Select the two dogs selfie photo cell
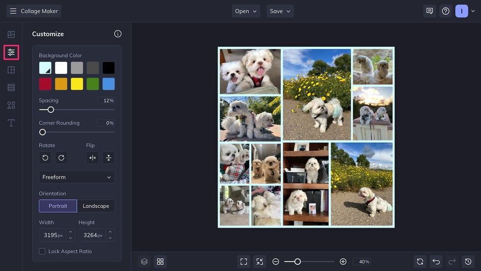The height and width of the screenshot is (271, 481). [250, 71]
